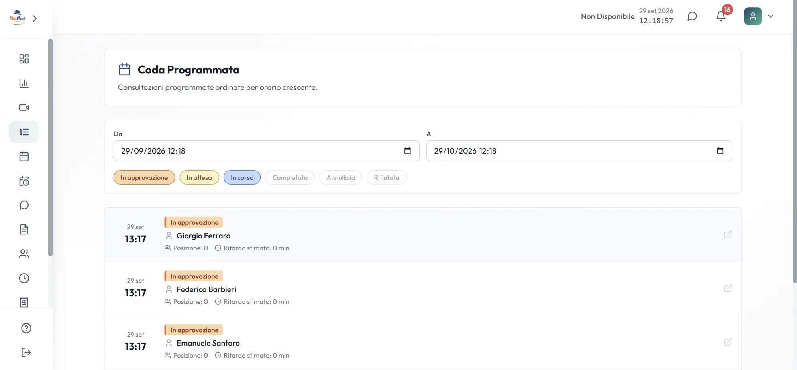Toggle the In approvazione filter chip

pos(144,177)
